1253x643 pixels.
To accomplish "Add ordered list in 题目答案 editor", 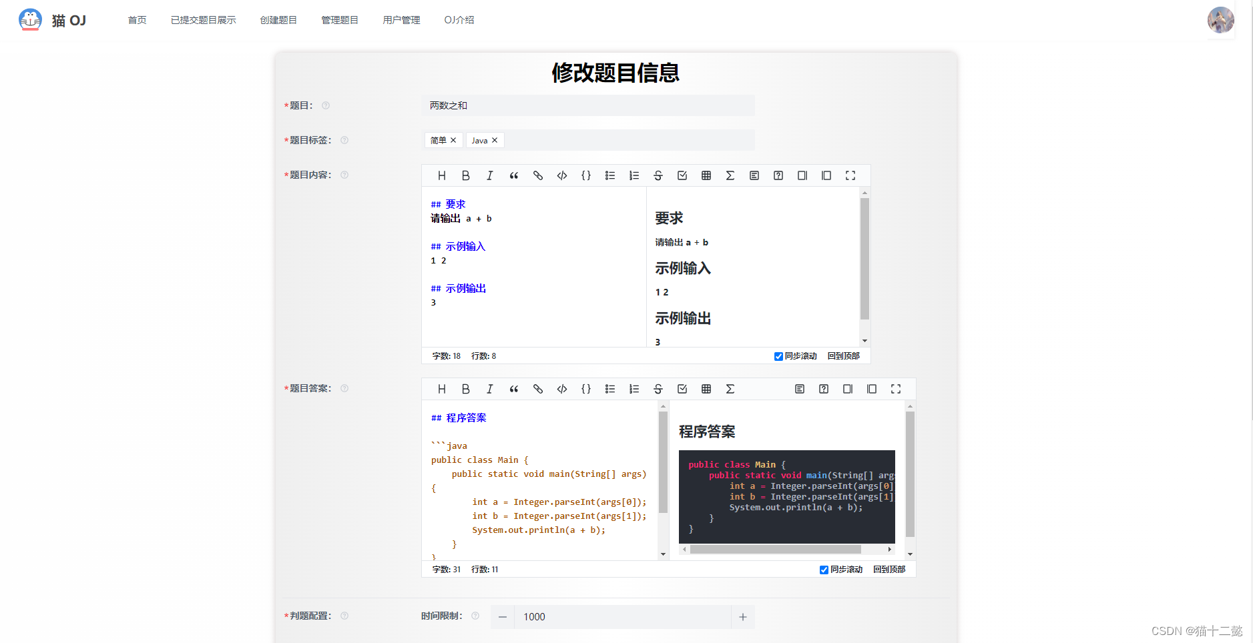I will [634, 389].
